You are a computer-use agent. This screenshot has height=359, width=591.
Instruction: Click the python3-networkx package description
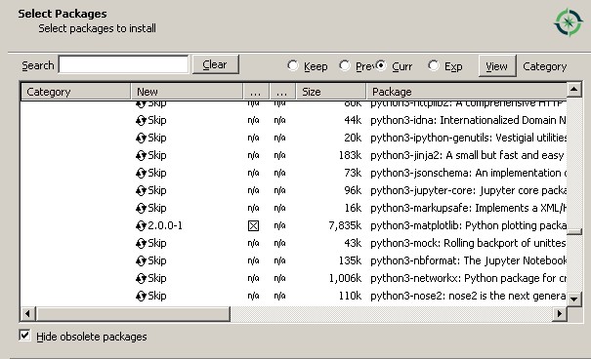(x=468, y=278)
